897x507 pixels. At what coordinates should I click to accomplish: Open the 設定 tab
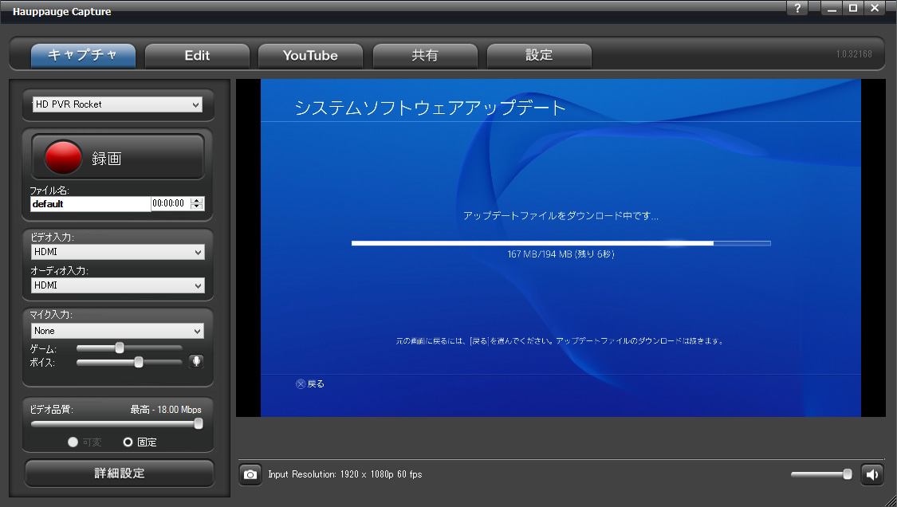(x=539, y=56)
